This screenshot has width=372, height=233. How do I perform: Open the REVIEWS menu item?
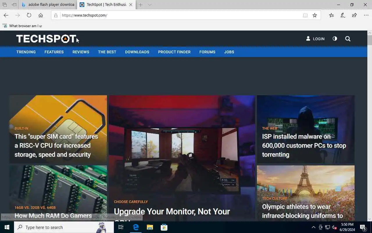coord(81,52)
